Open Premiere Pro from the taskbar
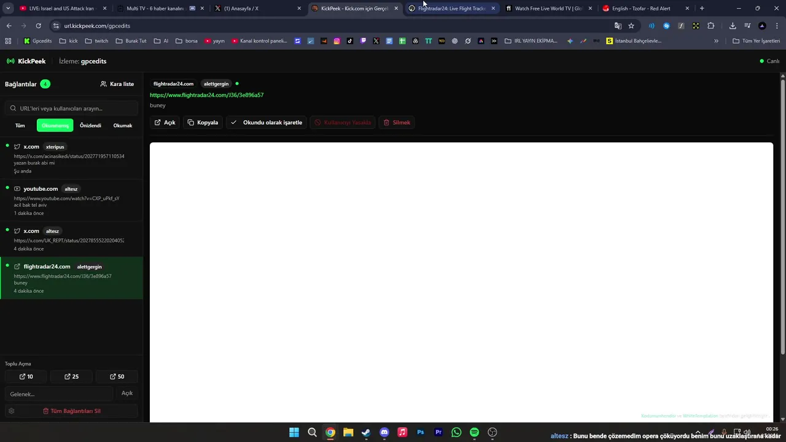Viewport: 786px width, 442px height. pos(438,432)
